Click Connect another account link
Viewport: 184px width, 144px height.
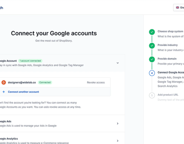23,92
